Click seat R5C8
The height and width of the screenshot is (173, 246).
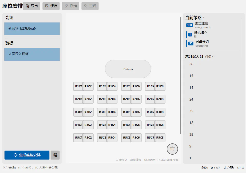[x=160, y=138]
